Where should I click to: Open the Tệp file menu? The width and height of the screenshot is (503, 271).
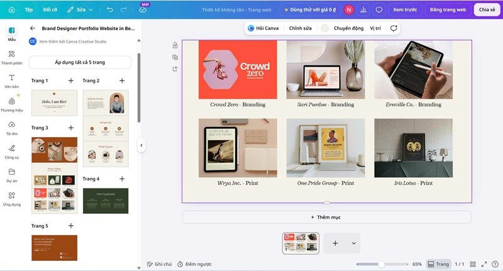coord(28,9)
